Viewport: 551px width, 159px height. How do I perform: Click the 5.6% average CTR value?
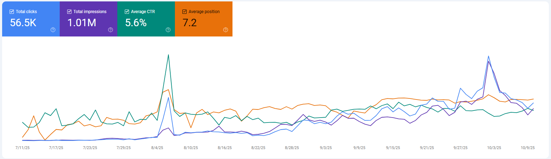[x=136, y=23]
